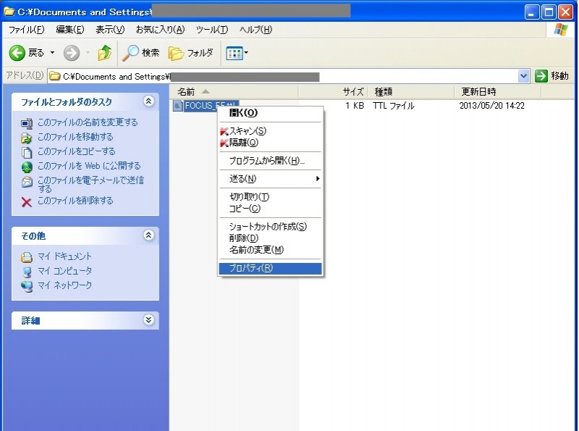The width and height of the screenshot is (579, 431).
Task: Open the Views dropdown button
Action: pos(237,53)
